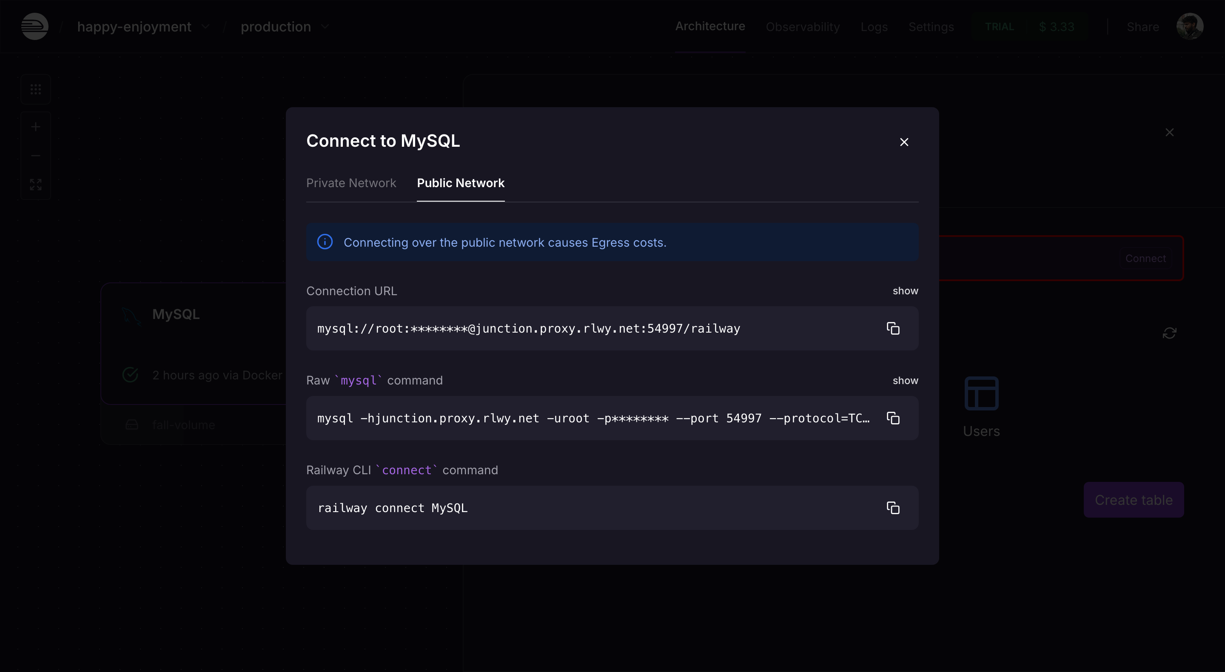Copy the raw mysql command
Screen dimensions: 1225x672
point(893,418)
